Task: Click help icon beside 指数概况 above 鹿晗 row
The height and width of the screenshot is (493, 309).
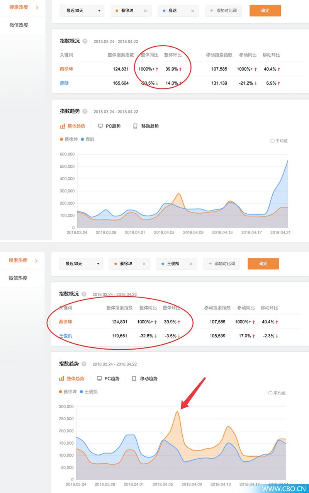Action: click(x=85, y=41)
